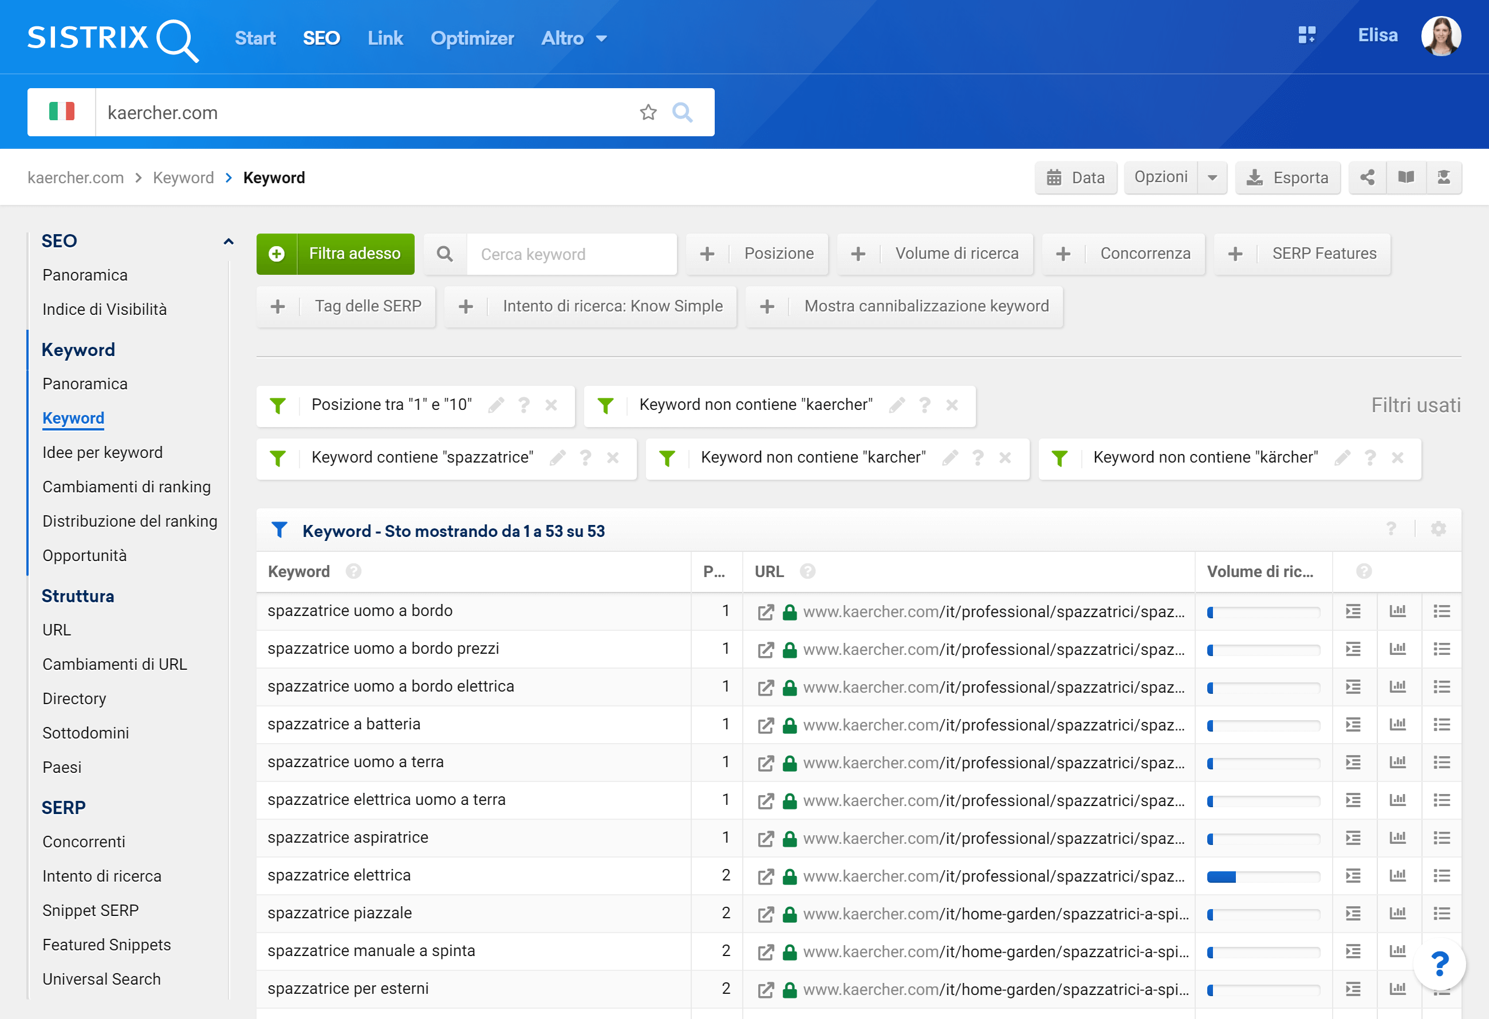The height and width of the screenshot is (1019, 1489).
Task: Click the tutorial graduate icon in toolbar
Action: (1444, 177)
